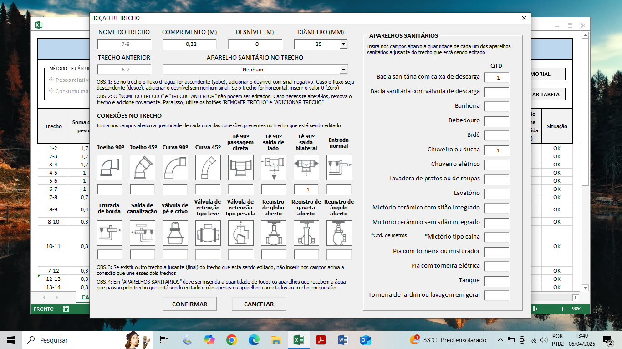Click the Entrada normal fitting icon
This screenshot has width=622, height=349.
coord(339,168)
